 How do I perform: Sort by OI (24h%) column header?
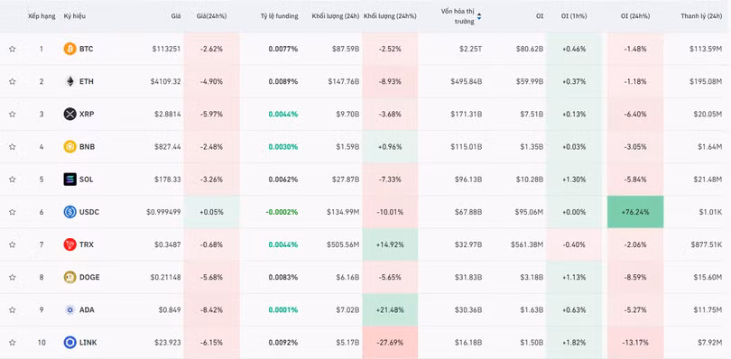[x=635, y=16]
